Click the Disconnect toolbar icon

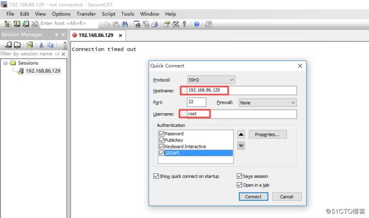35,24
